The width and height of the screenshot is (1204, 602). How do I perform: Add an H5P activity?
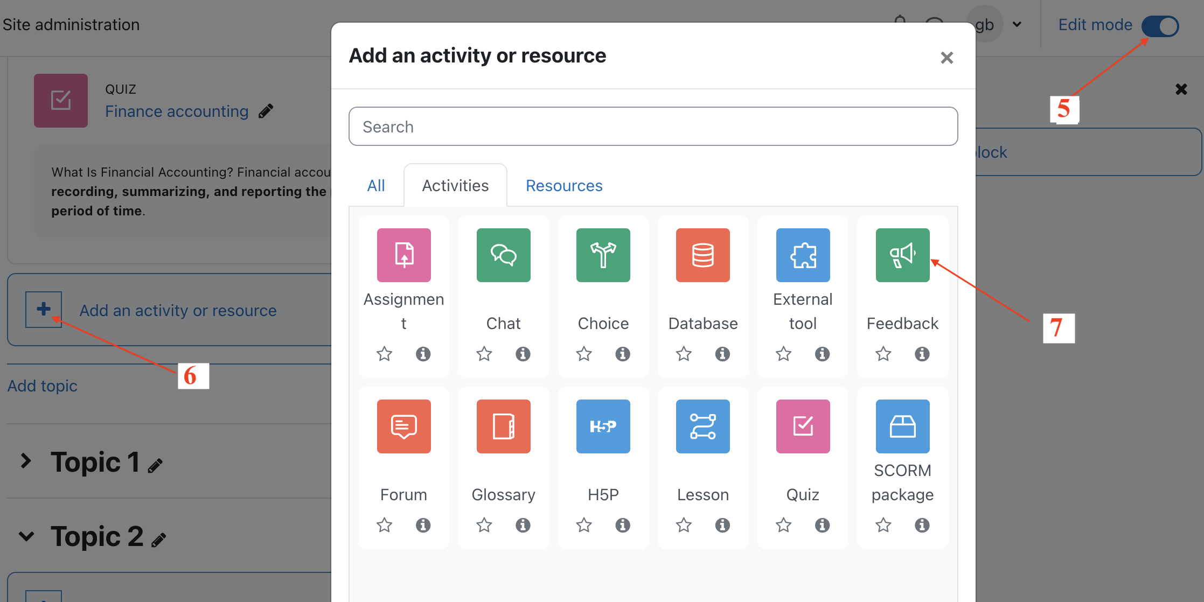[603, 426]
